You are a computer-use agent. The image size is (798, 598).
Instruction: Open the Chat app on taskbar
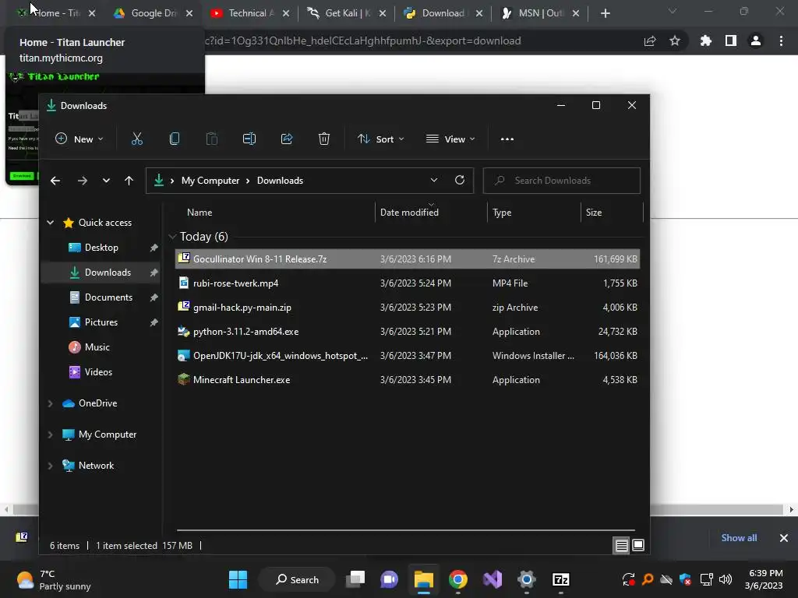[390, 579]
